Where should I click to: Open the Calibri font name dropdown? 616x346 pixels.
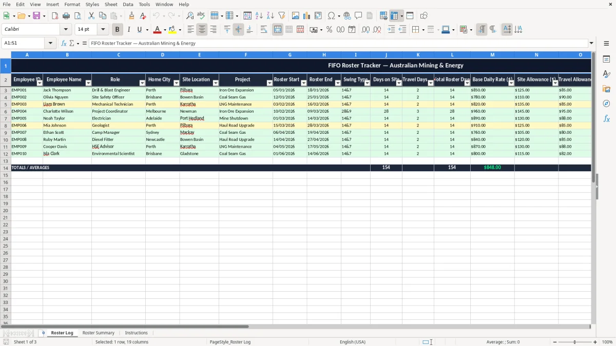[x=66, y=30]
